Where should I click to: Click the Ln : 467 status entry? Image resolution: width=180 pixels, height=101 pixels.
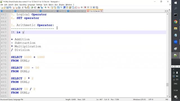(x=99, y=100)
